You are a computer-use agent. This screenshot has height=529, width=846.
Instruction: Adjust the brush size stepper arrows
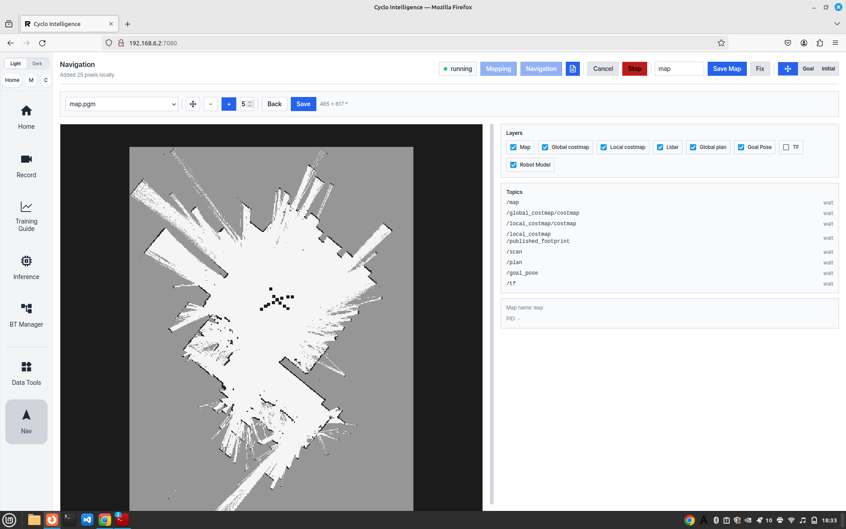point(250,104)
